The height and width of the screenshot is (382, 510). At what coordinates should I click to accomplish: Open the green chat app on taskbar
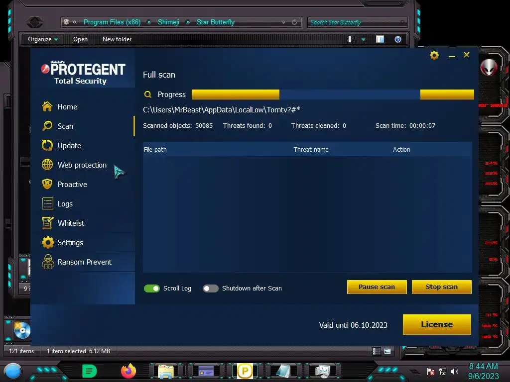coord(90,371)
